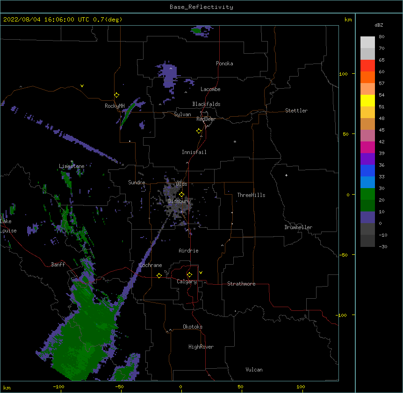The image size is (403, 393).
Task: Select the purple 39-36 dBZ legend swatch
Action: point(367,159)
